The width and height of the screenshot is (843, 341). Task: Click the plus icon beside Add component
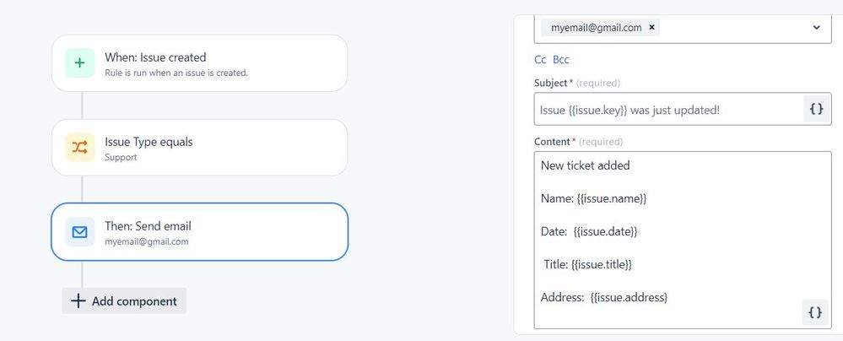point(78,301)
